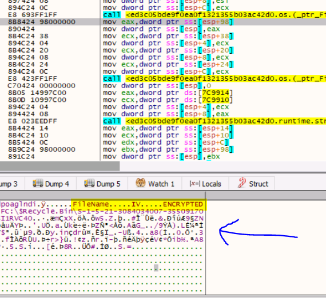
Task: Select the bytes 894C24 08
Action: [x=28, y=57]
